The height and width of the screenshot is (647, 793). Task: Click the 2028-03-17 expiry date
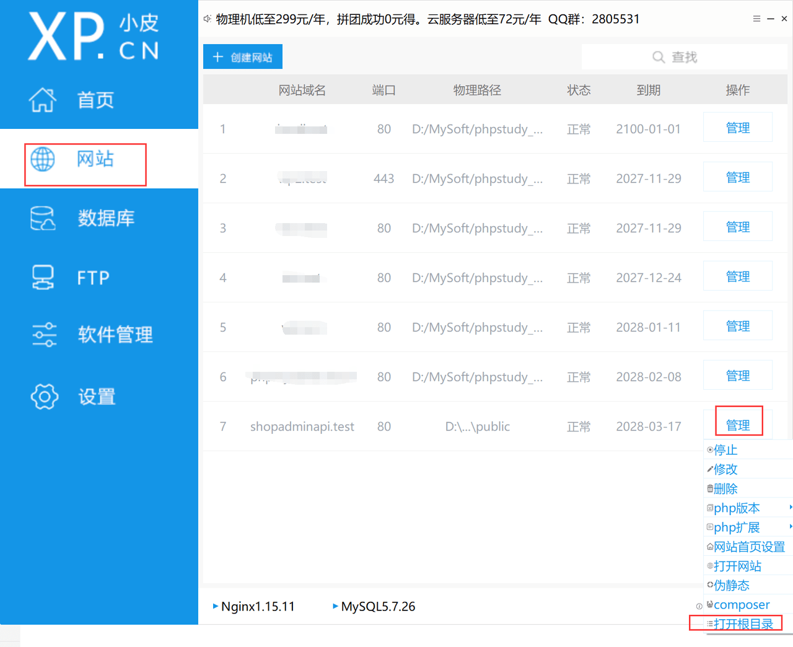coord(649,426)
